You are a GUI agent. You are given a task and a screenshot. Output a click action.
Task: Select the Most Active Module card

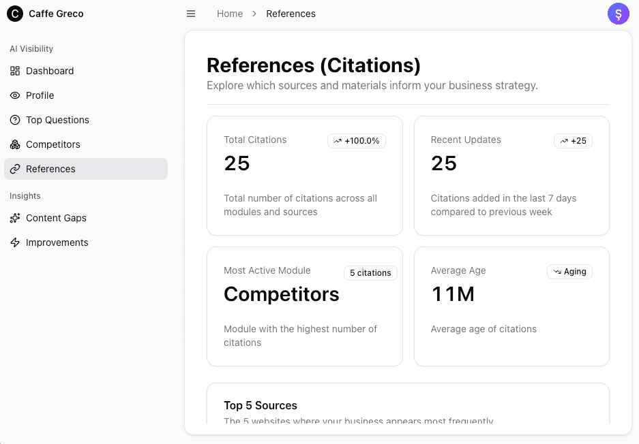click(304, 306)
